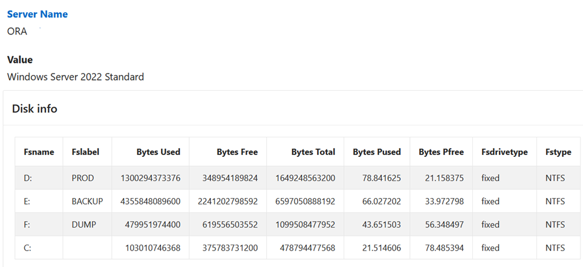
Task: Click the Fstype column header
Action: tap(558, 152)
